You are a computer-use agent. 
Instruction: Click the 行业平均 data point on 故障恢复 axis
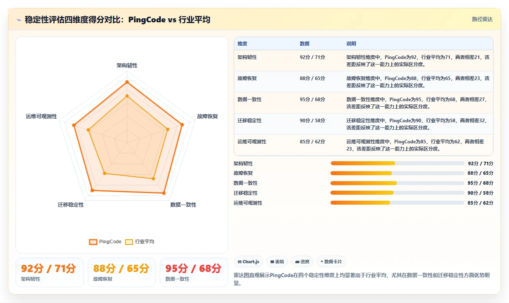click(167, 129)
